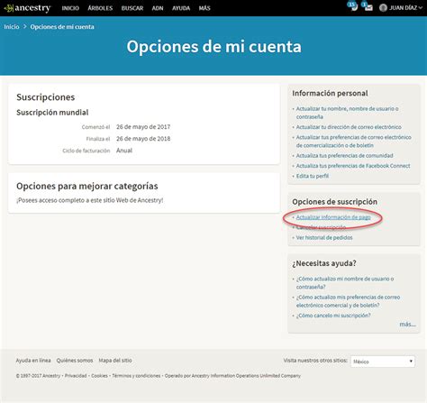Open Actualiza tus preferencias de comunidad
Image resolution: width=427 pixels, height=403 pixels.
click(344, 156)
